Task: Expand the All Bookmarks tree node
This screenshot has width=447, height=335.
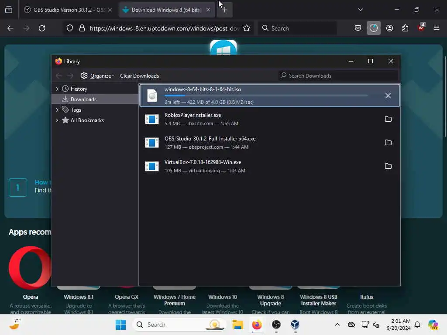Action: pos(57,120)
